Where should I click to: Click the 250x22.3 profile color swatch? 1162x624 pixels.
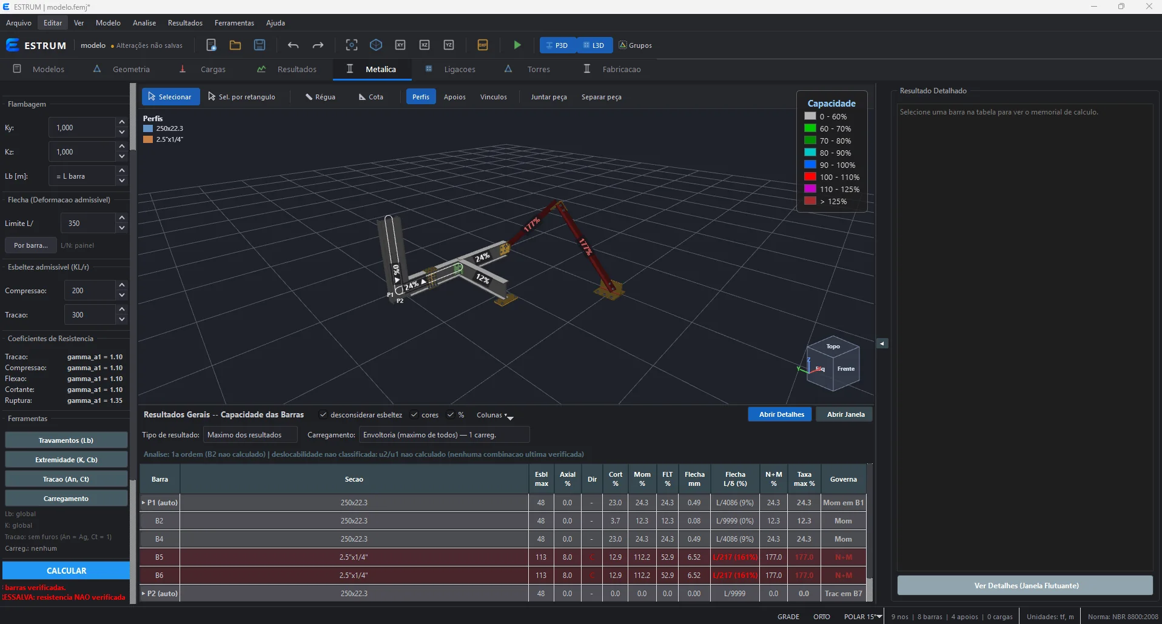point(148,128)
